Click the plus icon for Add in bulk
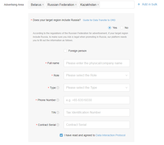This screenshot has height=145, width=164. pyautogui.click(x=139, y=4)
